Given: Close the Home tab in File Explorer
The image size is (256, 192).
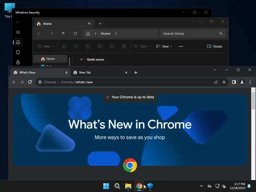Looking at the screenshot, I should [x=89, y=23].
